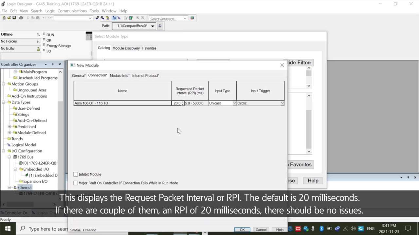
Task: Click the Windows Start button
Action: 8,228
